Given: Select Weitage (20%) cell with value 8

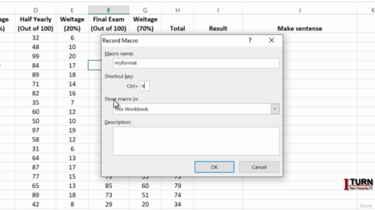Looking at the screenshot, I should pyautogui.click(x=72, y=204).
